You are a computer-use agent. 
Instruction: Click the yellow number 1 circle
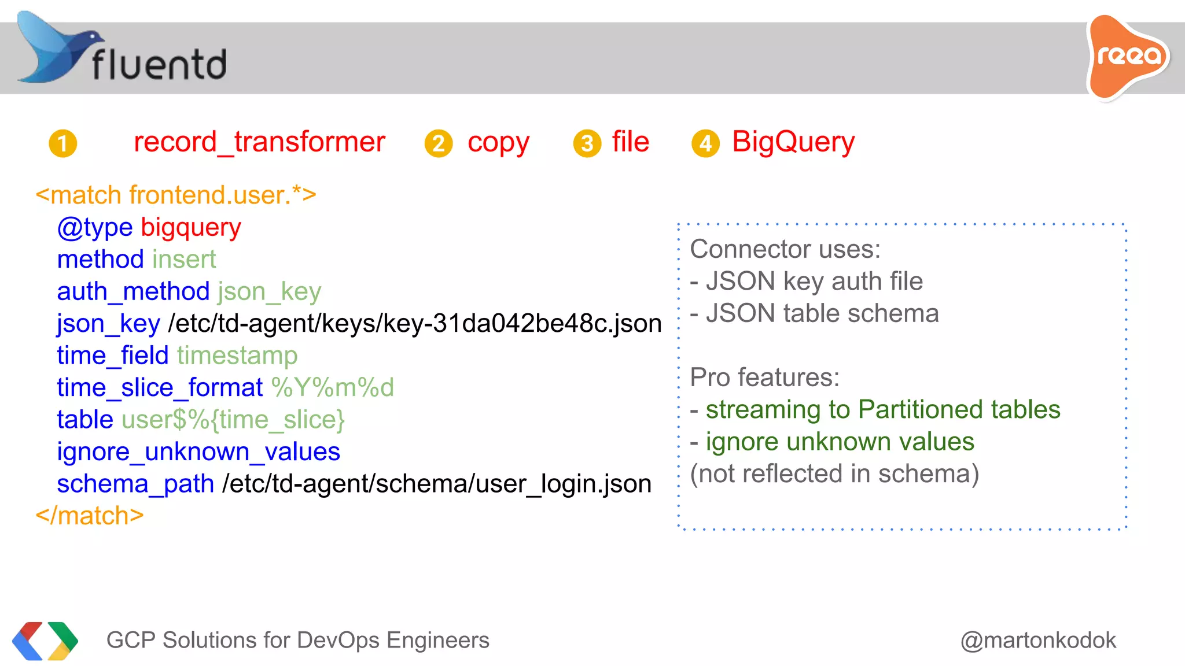(63, 143)
